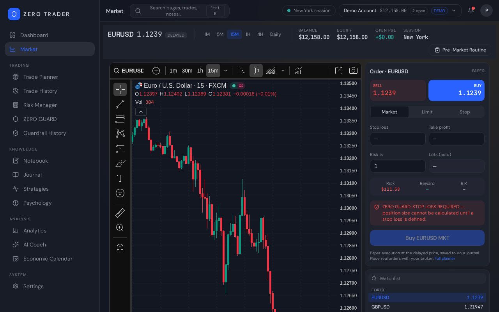The width and height of the screenshot is (499, 312).
Task: Set chart toolbar interval to 1h
Action: (x=200, y=71)
